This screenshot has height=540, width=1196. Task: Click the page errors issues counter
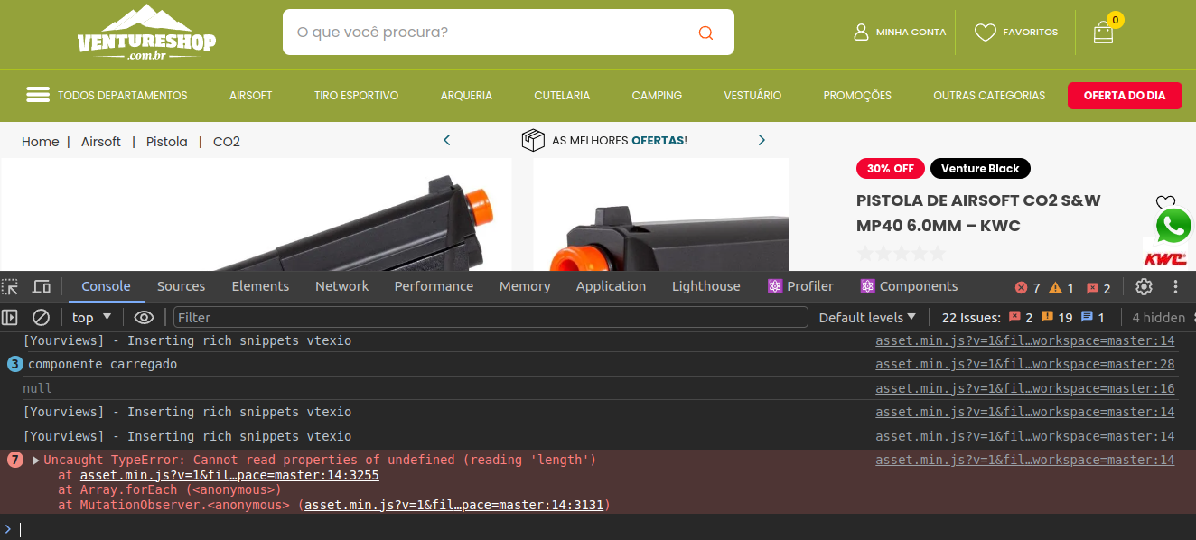(1021, 317)
